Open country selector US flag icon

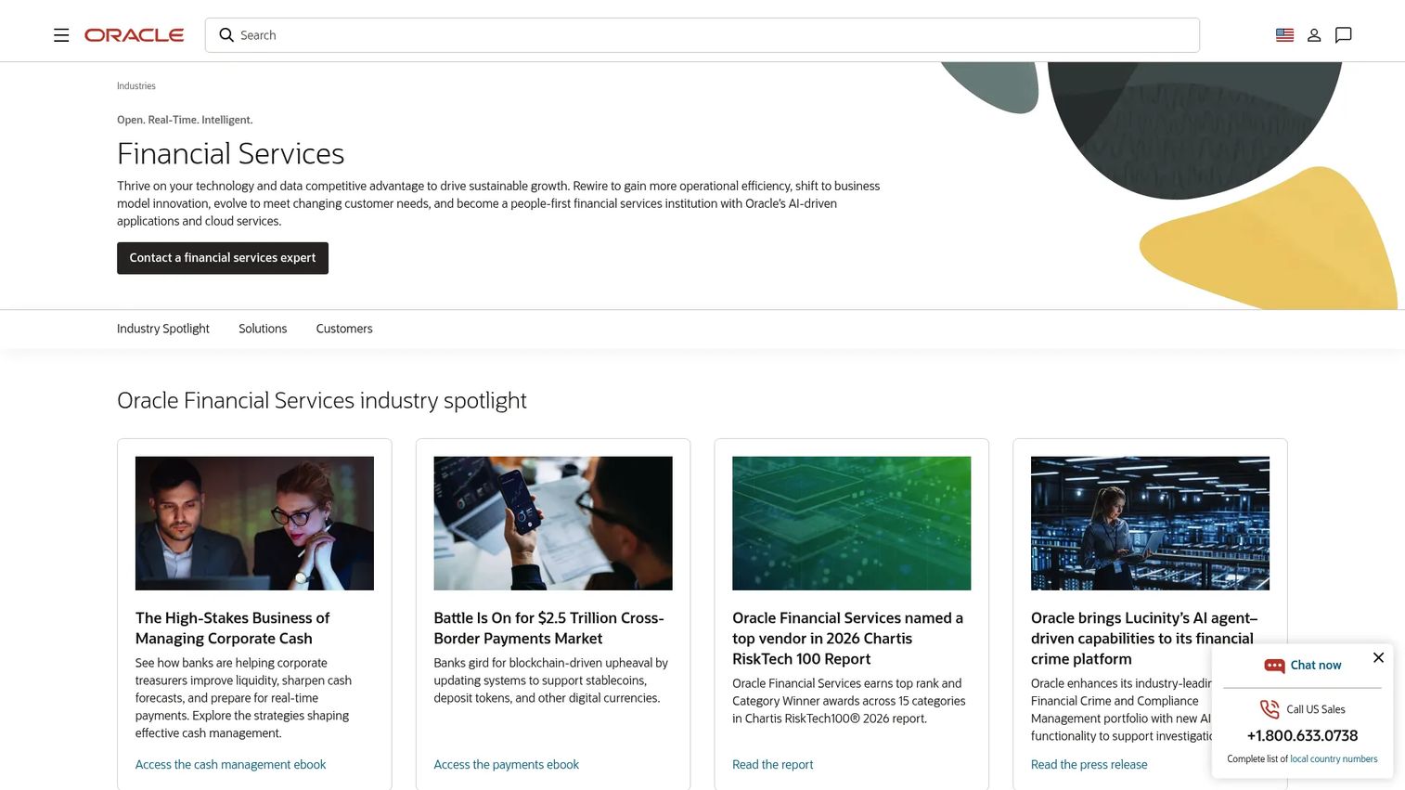[1284, 35]
